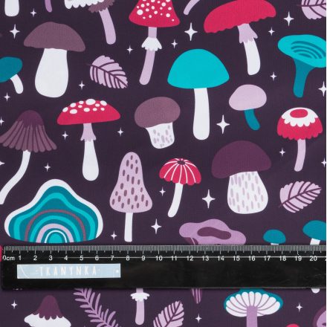
Task: Click the 5 mark on the ruler
Action: pyautogui.click(x=82, y=258)
